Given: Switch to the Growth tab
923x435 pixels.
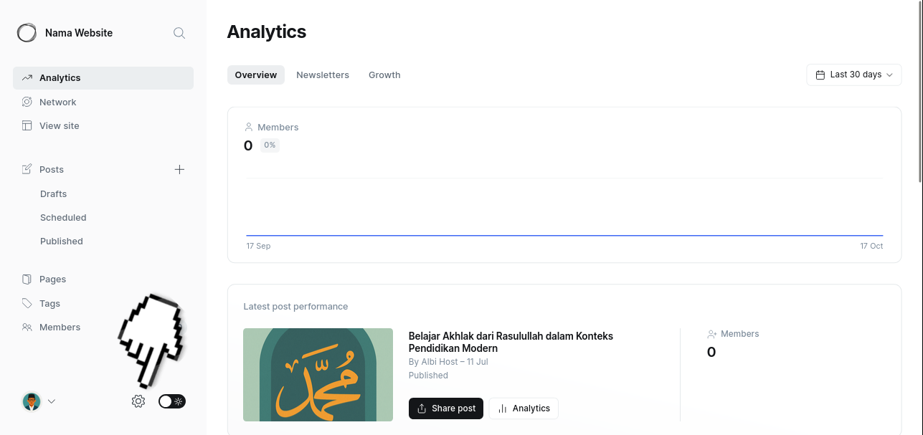Looking at the screenshot, I should 384,75.
